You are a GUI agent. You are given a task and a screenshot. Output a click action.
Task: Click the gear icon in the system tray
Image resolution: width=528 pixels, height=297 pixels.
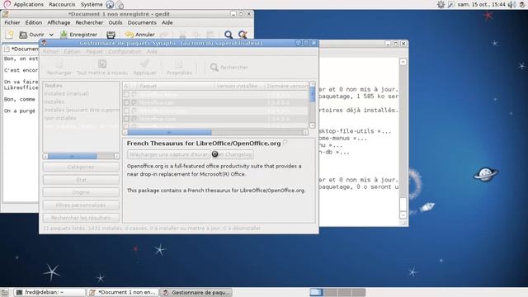click(441, 4)
